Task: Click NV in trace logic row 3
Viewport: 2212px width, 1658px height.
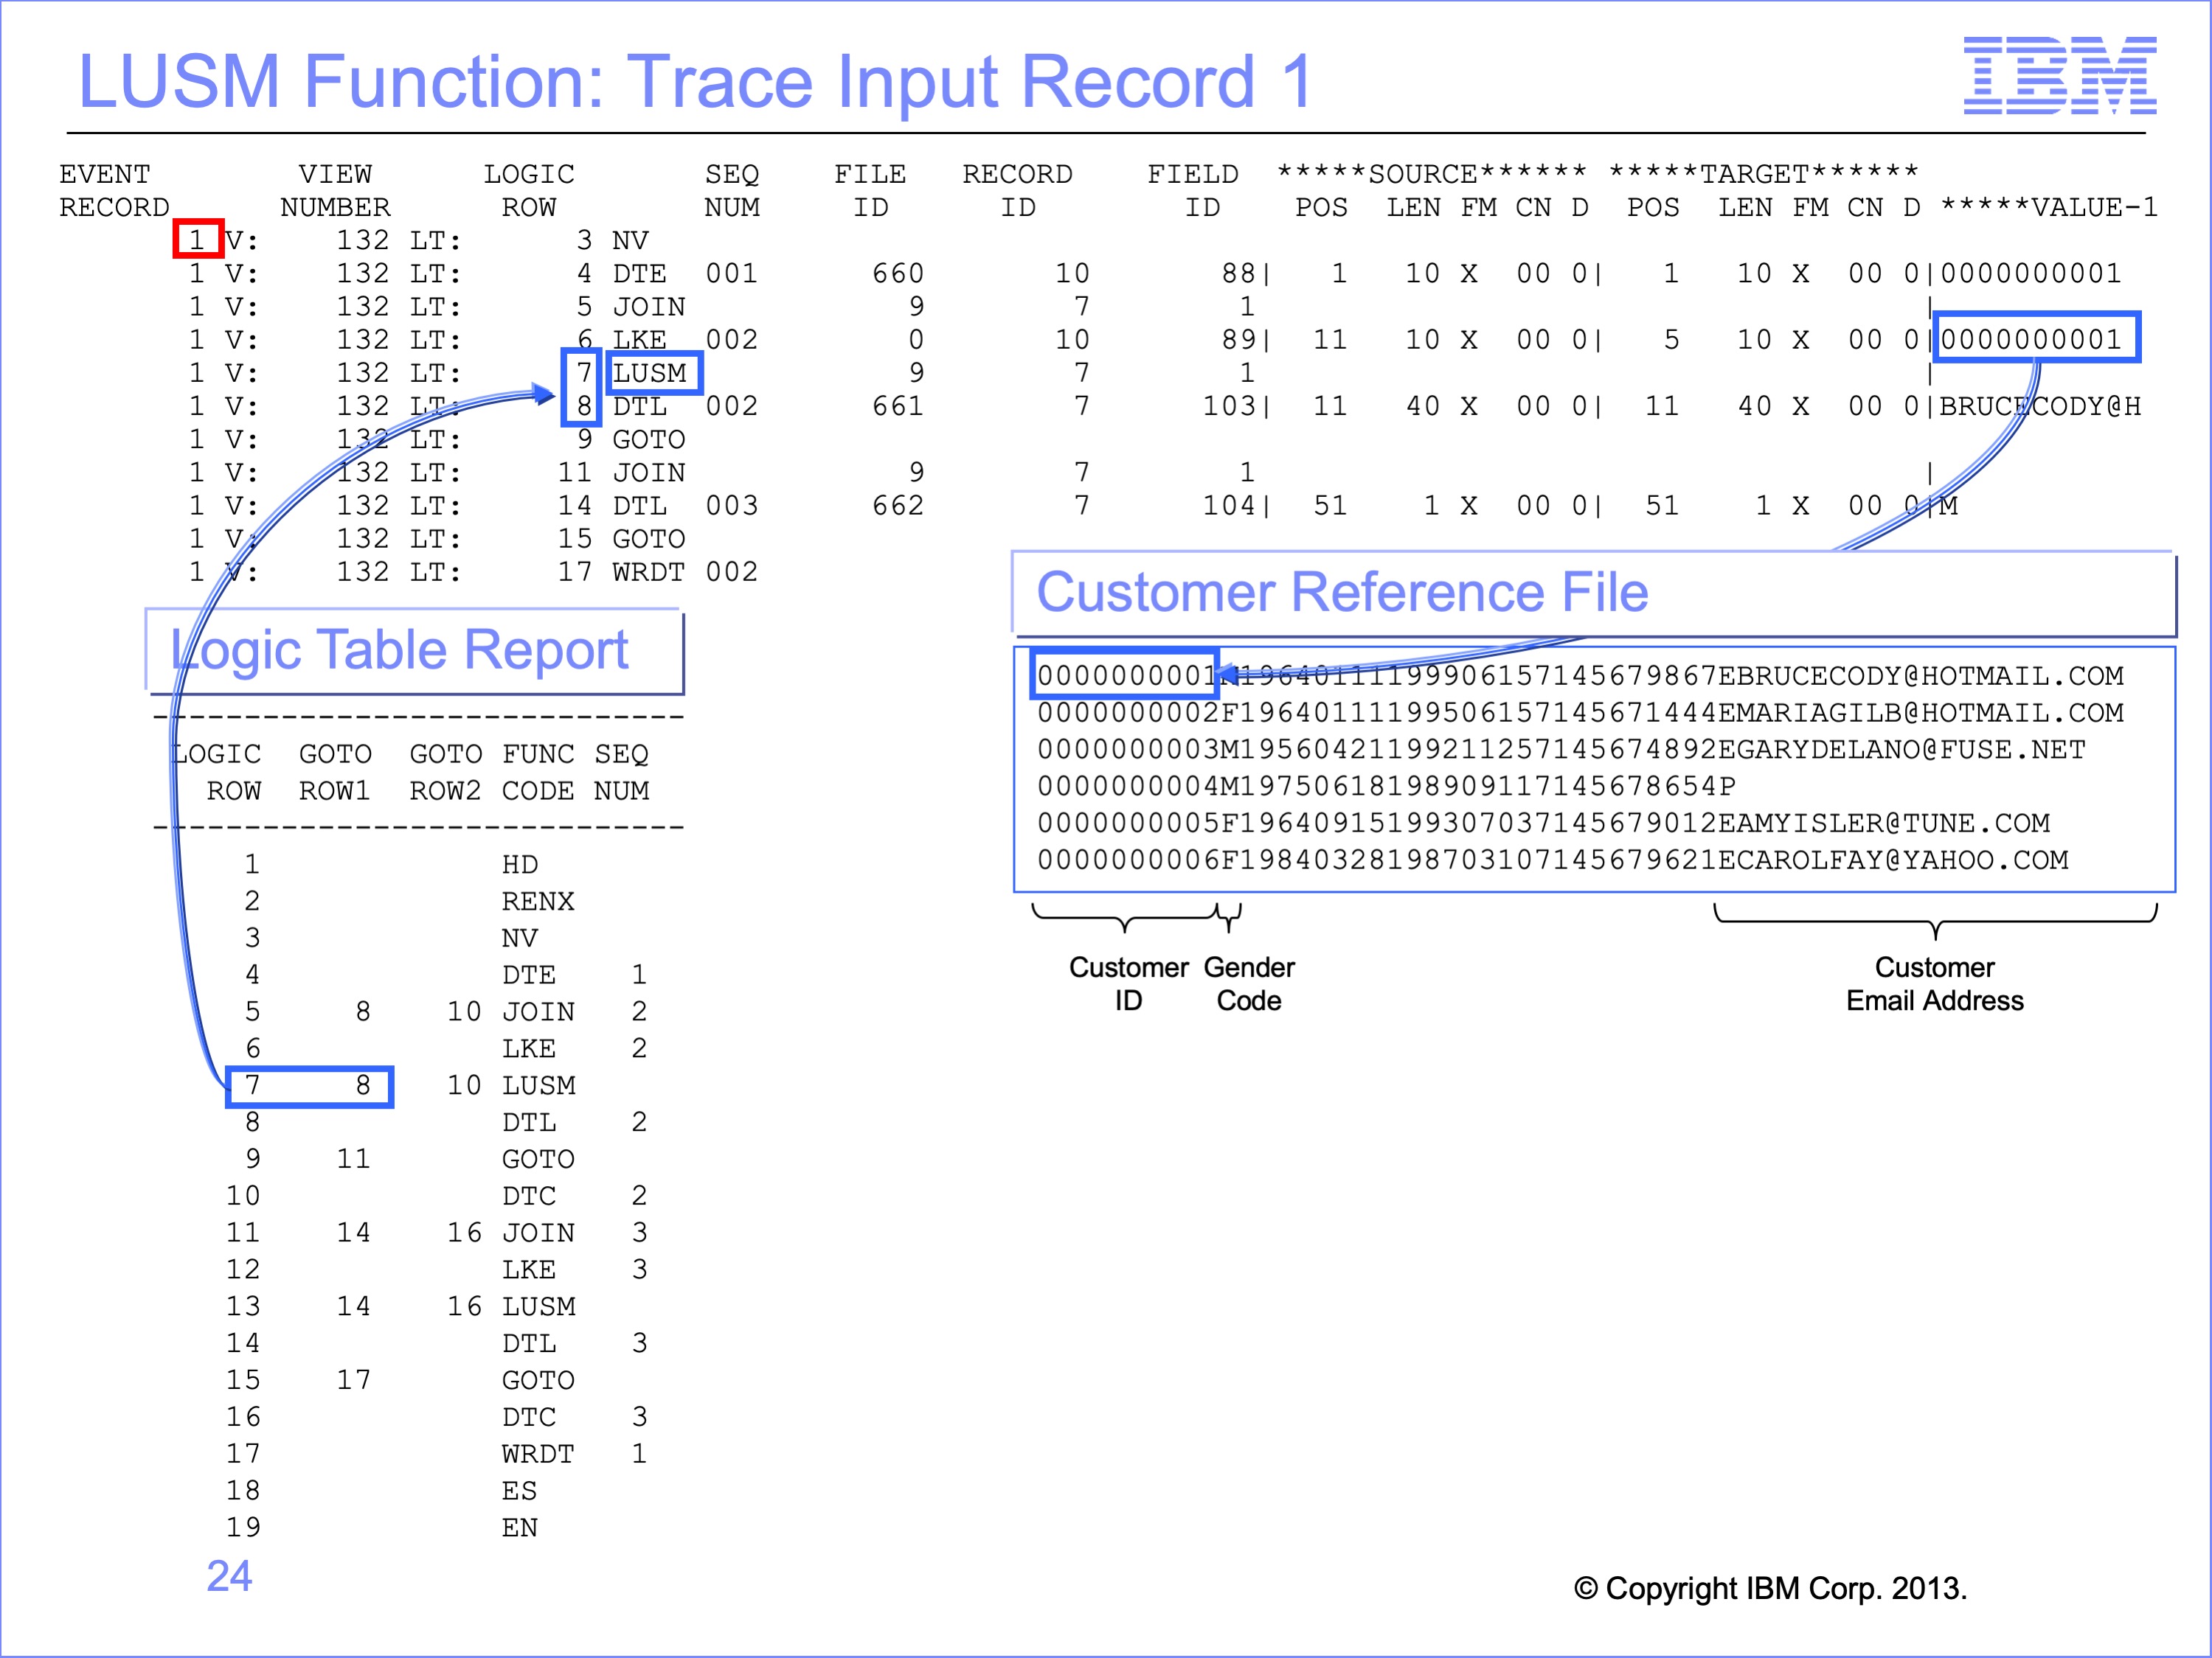Action: coord(630,241)
